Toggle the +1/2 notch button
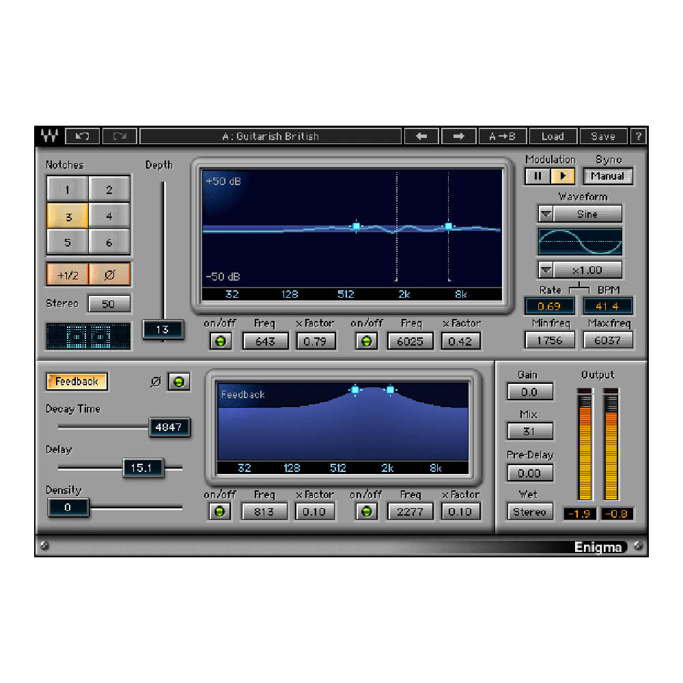 tap(68, 275)
